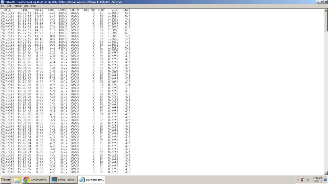Click the C0% value 5.9
Viewport: 328px width, 184px height.
coord(53,91)
